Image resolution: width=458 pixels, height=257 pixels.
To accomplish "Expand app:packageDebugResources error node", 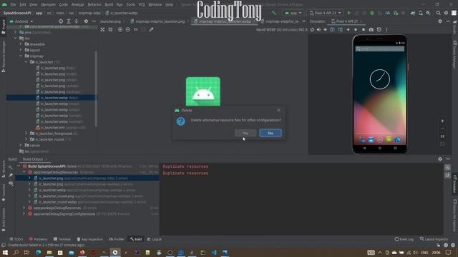I will (24, 208).
